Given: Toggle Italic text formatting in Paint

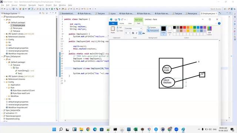Looking at the screenshot, I should pyautogui.click(x=137, y=33).
